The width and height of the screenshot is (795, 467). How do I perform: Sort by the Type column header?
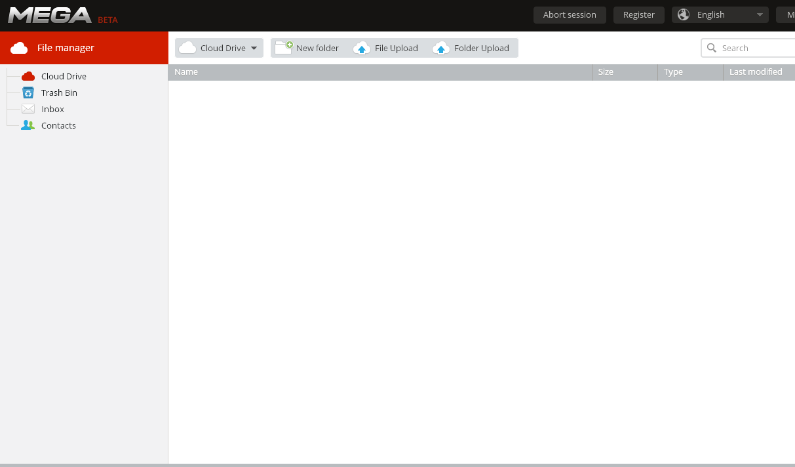click(691, 72)
